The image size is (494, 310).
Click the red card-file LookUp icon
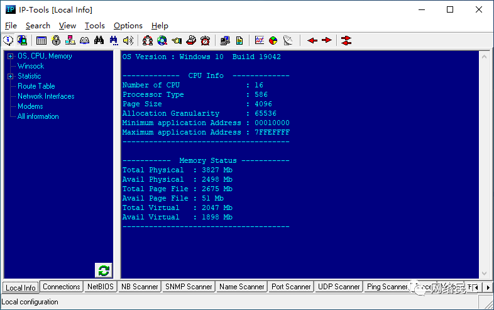[x=191, y=40]
